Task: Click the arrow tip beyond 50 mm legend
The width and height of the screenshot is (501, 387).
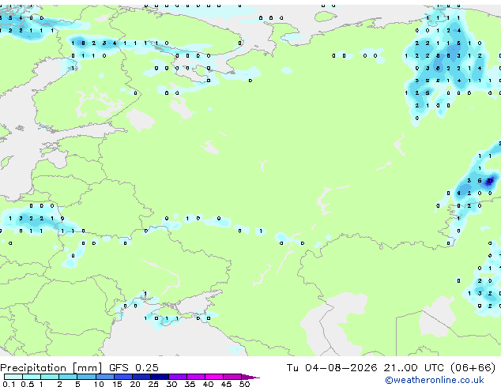Action: (250, 377)
